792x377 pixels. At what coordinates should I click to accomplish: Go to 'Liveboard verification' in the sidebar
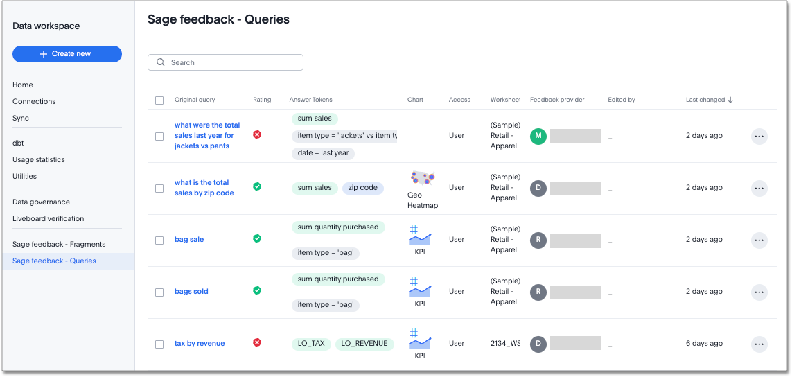(48, 219)
